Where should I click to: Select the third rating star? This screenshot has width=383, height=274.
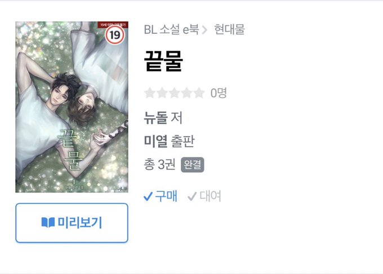(x=175, y=93)
